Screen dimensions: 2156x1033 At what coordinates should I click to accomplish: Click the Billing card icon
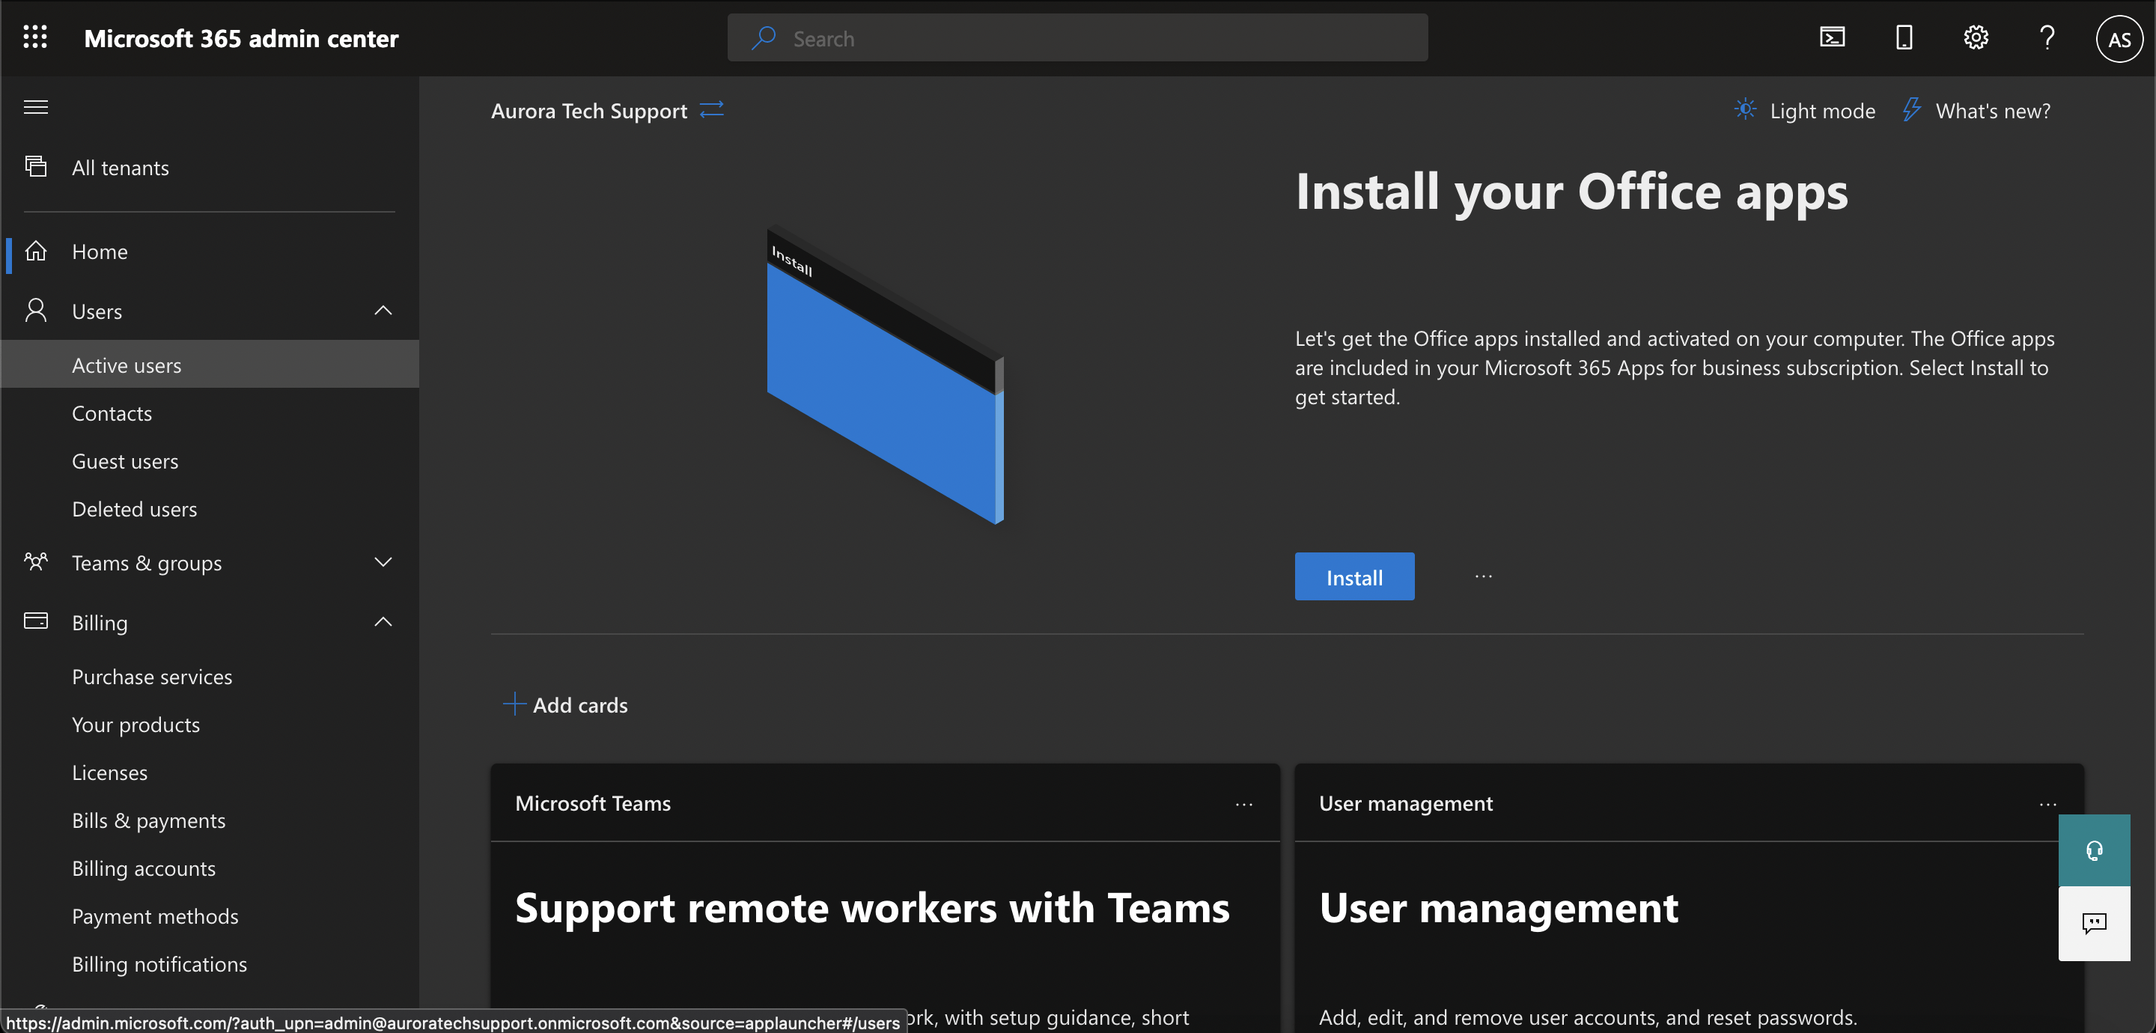(35, 621)
